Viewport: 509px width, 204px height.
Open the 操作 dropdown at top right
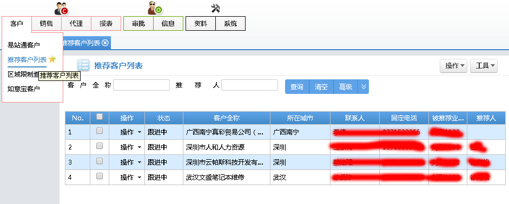point(453,66)
